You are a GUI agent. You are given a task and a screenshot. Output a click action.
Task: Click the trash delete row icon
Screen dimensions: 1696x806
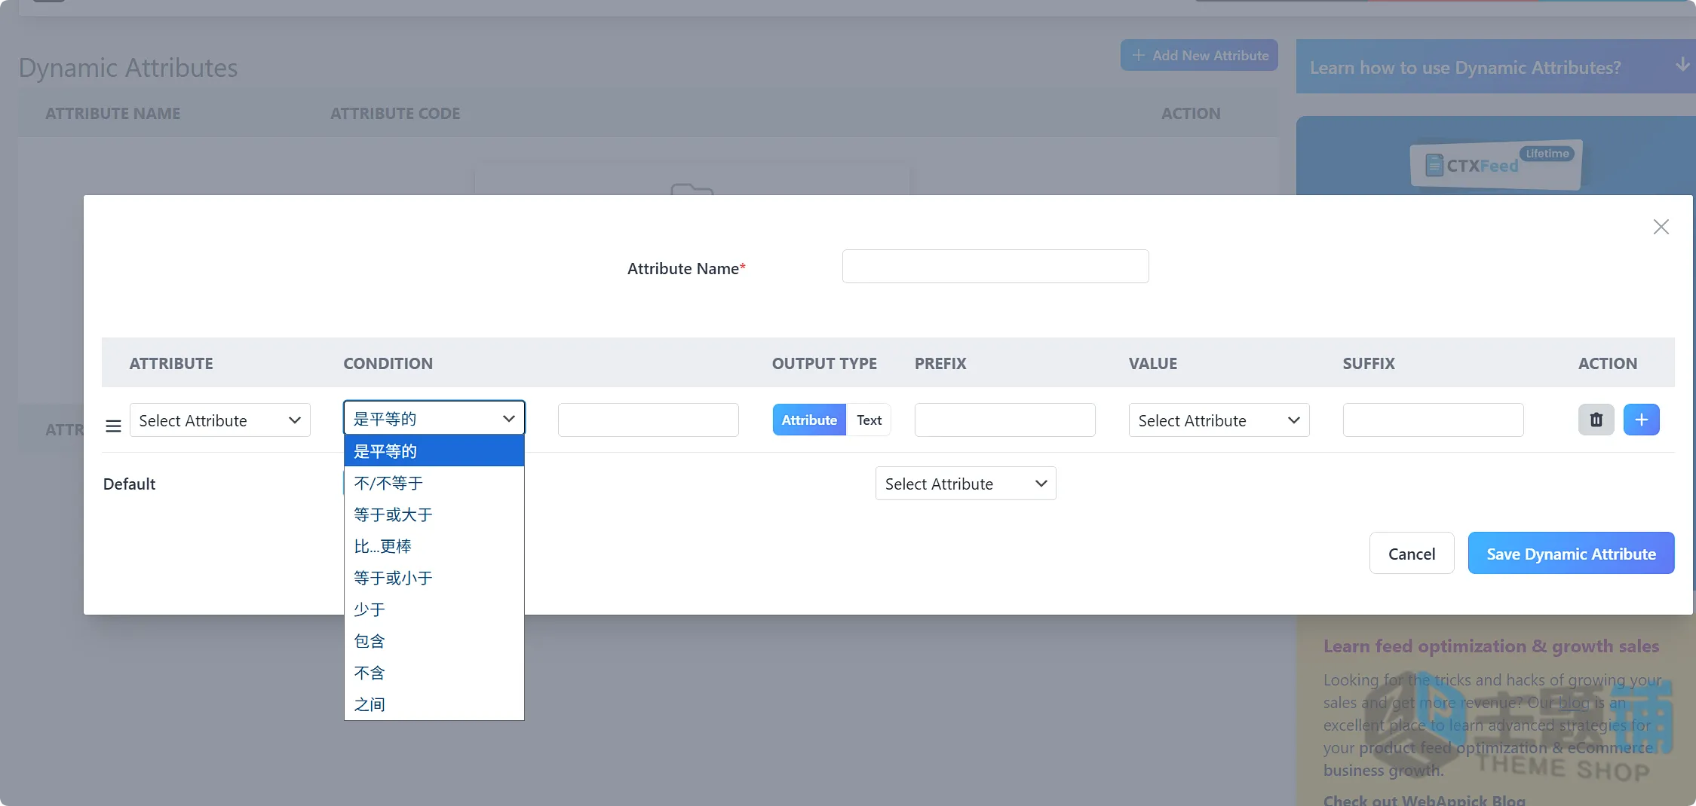pos(1596,420)
